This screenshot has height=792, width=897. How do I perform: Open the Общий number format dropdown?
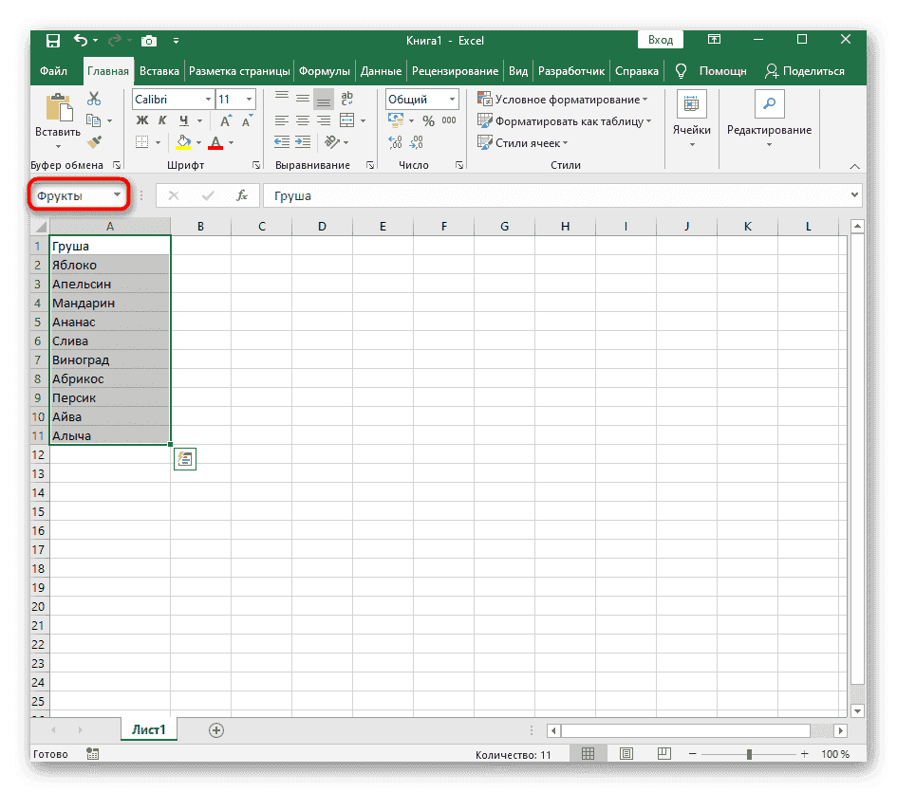click(x=453, y=100)
